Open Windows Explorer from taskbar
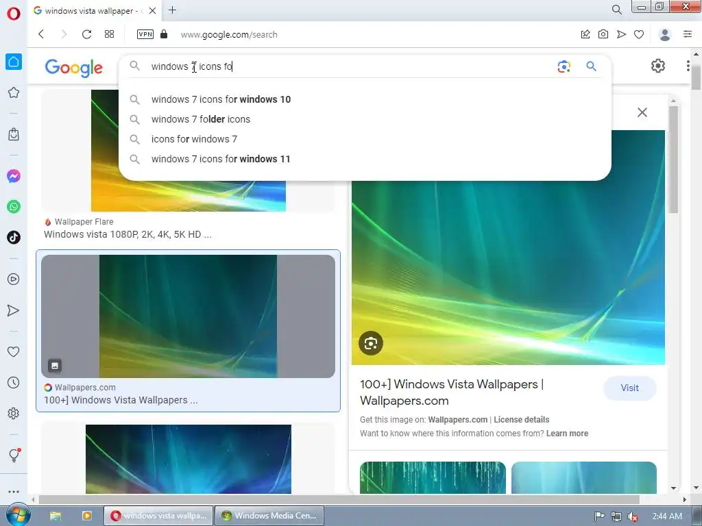Screen dimensions: 702x526 (x=56, y=516)
